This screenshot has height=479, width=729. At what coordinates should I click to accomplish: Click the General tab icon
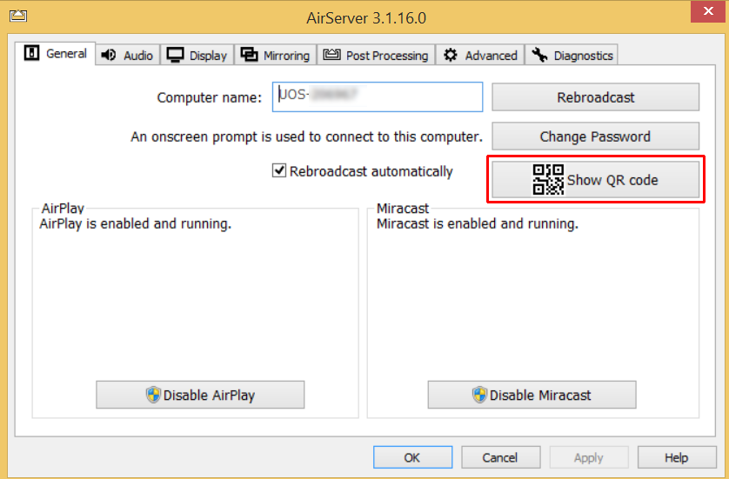32,54
